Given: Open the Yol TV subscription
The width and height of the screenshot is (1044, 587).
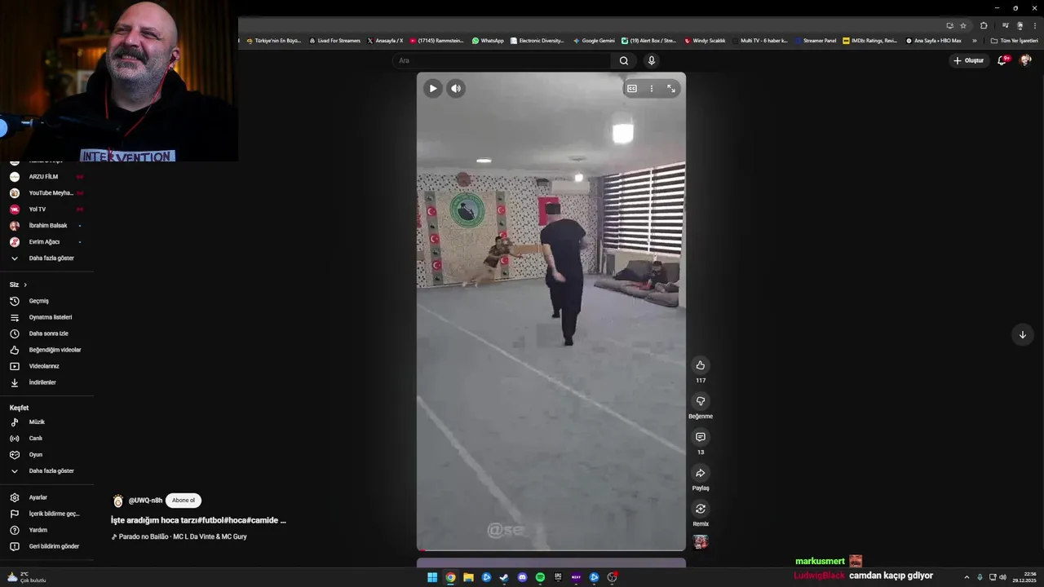Looking at the screenshot, I should [46, 210].
